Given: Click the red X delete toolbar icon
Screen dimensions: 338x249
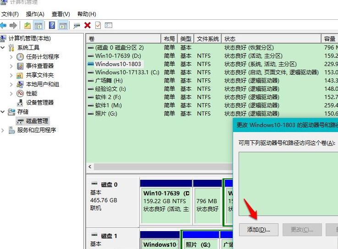Looking at the screenshot, I should pyautogui.click(x=87, y=25).
